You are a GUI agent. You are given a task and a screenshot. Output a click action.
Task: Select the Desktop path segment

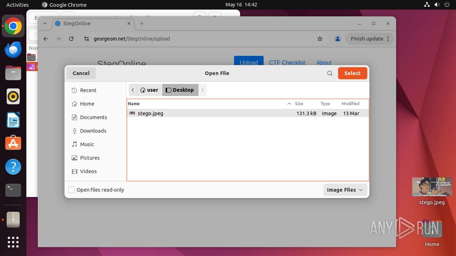(180, 90)
